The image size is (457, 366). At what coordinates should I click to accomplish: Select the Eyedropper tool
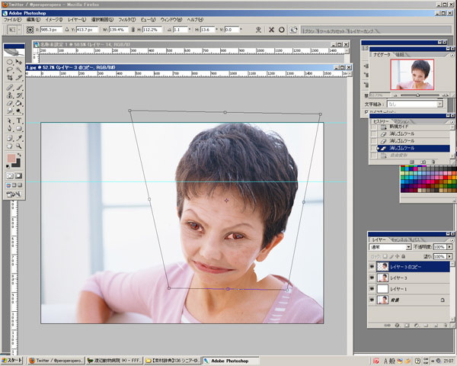pyautogui.click(x=18, y=138)
